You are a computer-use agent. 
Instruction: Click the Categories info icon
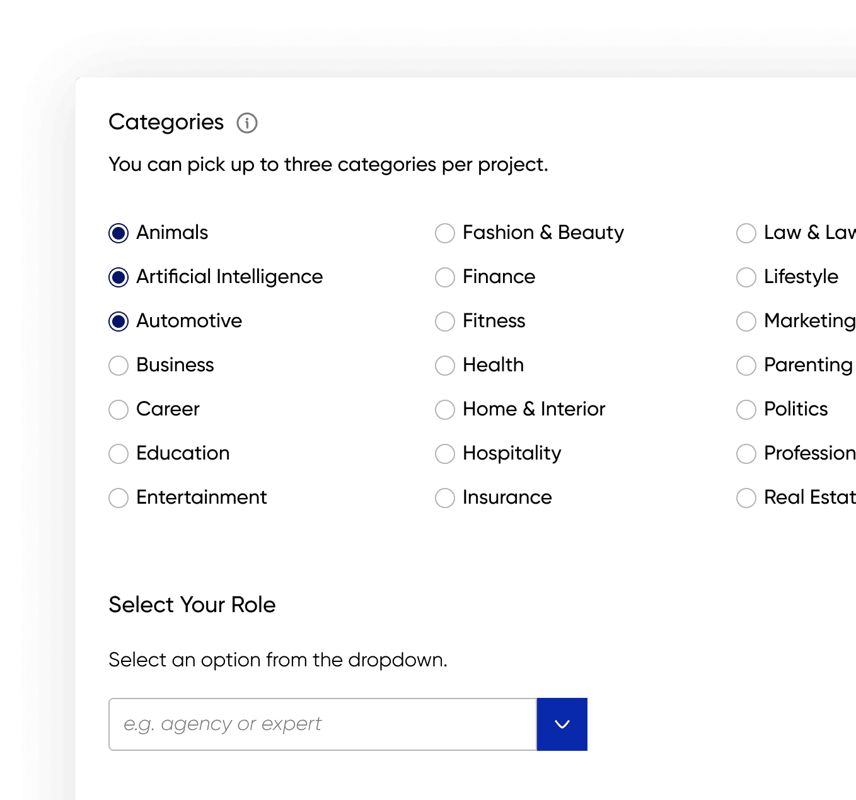coord(247,123)
